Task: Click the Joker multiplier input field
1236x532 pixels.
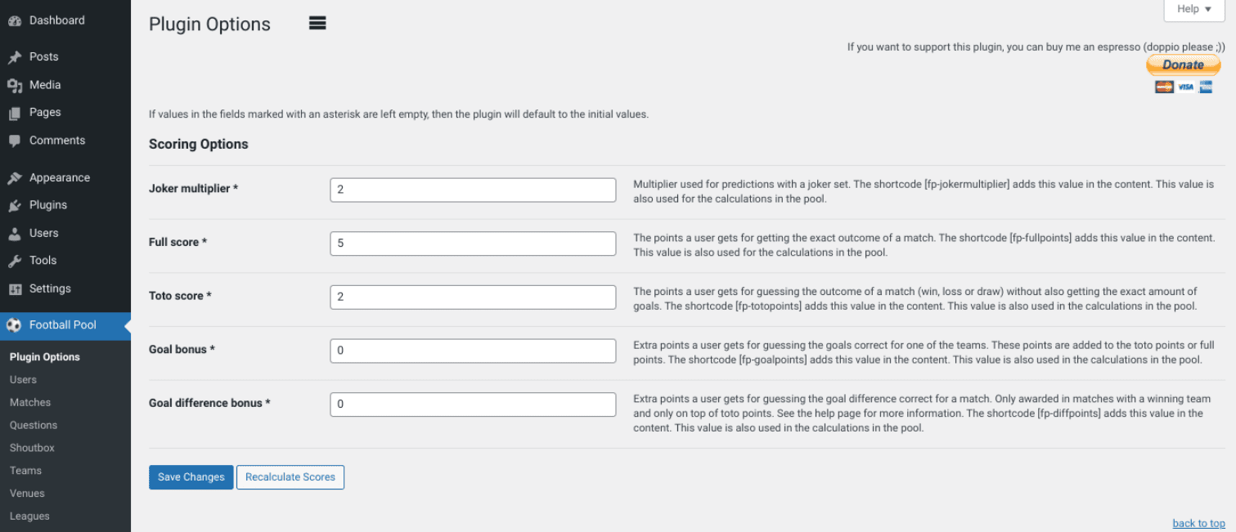Action: [x=473, y=190]
